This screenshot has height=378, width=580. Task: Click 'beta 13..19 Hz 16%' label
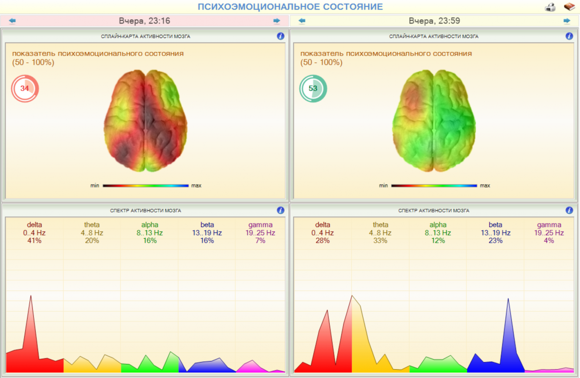(207, 233)
